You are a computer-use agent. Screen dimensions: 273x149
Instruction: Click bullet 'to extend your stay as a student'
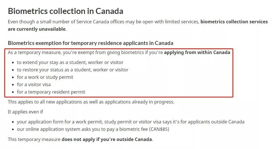pyautogui.click(x=70, y=63)
